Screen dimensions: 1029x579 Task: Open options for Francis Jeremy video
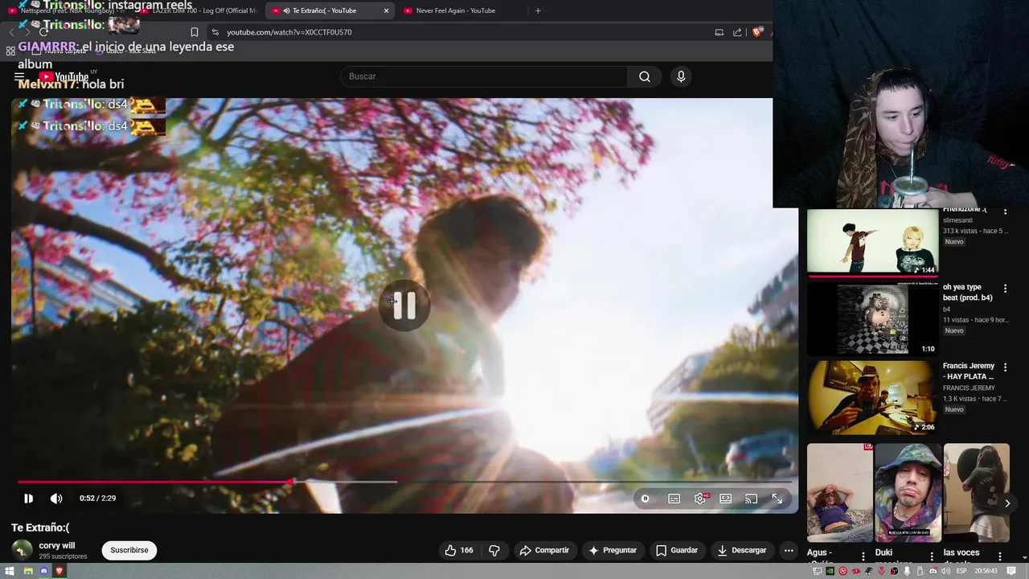(x=1005, y=367)
